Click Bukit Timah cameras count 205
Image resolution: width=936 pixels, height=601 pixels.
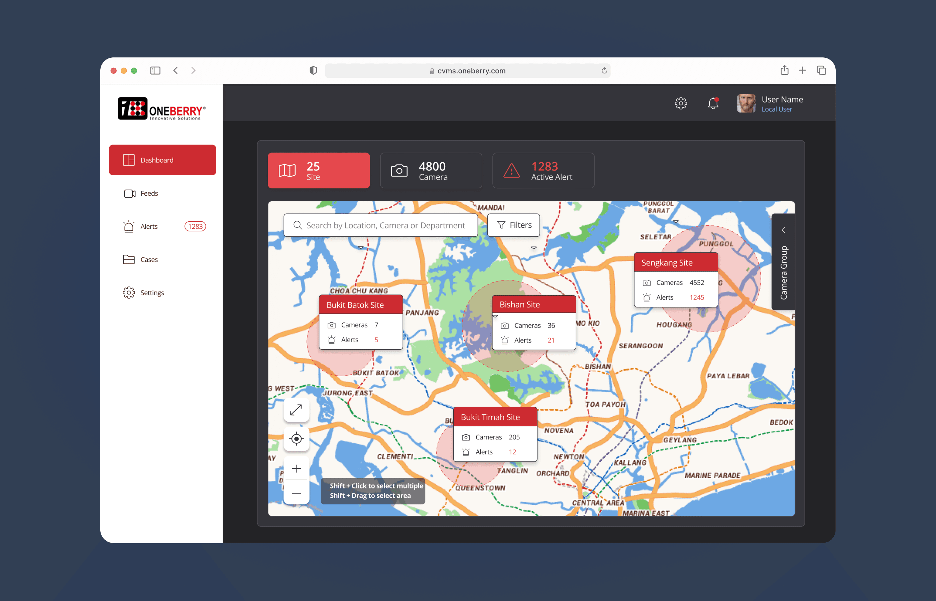pyautogui.click(x=514, y=437)
